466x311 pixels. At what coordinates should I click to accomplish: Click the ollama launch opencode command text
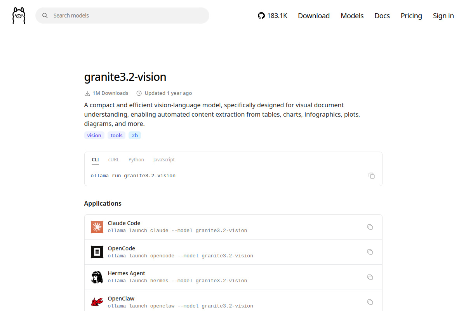pos(181,256)
